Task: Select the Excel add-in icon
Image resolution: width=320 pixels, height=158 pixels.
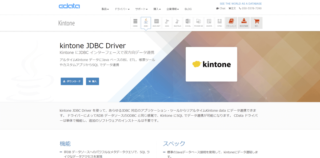Action: pos(188,23)
